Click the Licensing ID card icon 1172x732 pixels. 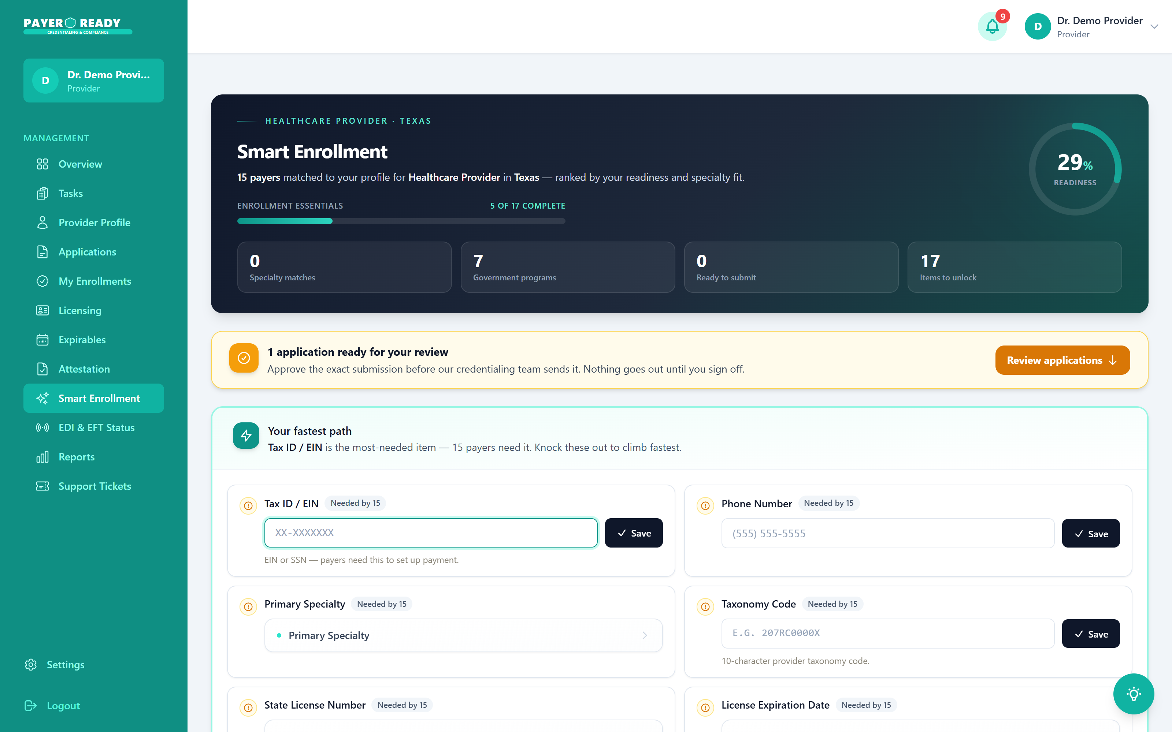point(42,310)
